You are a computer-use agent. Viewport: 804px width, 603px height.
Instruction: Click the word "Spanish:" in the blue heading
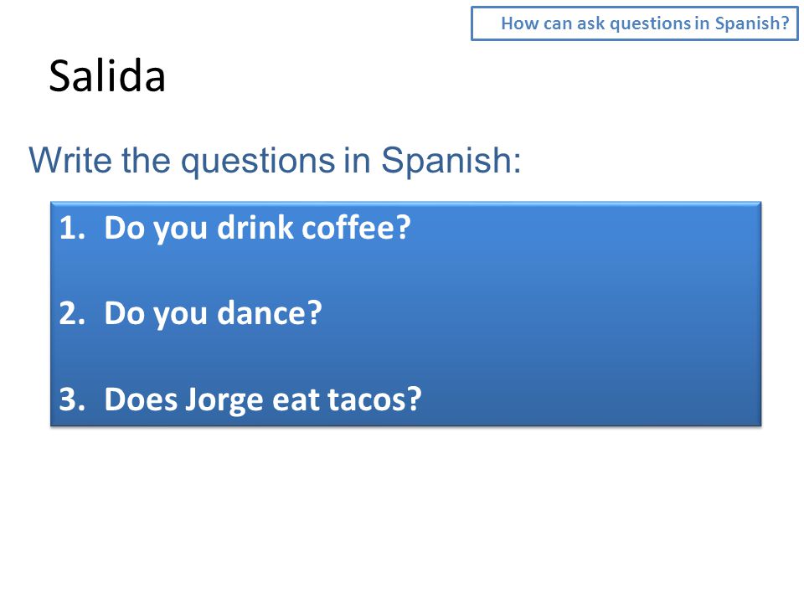pos(451,162)
